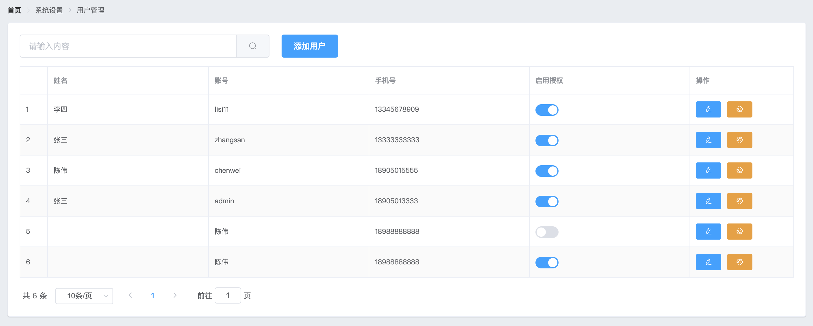Focus the 请输入内容 search input
Screen dimensions: 813x326
point(128,46)
